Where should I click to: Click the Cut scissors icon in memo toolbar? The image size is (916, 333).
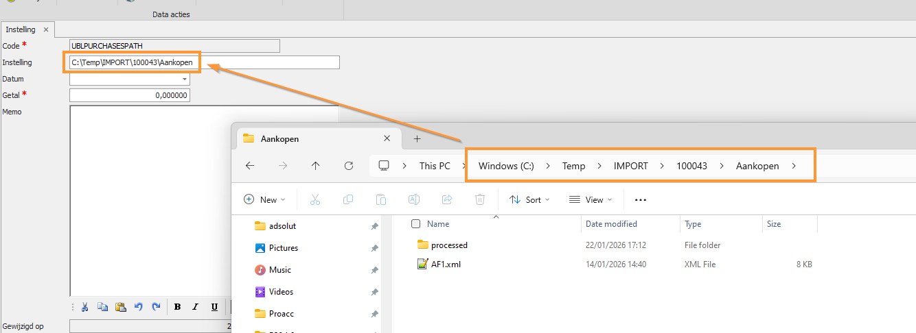pos(84,307)
